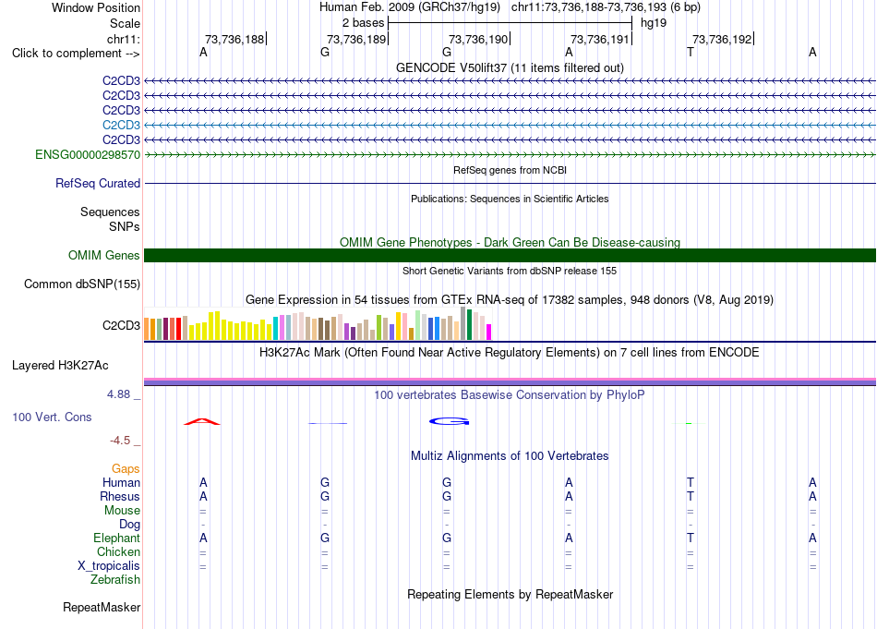
Task: Open the H3K27Ac Mark ENCODE track title
Action: 510,352
